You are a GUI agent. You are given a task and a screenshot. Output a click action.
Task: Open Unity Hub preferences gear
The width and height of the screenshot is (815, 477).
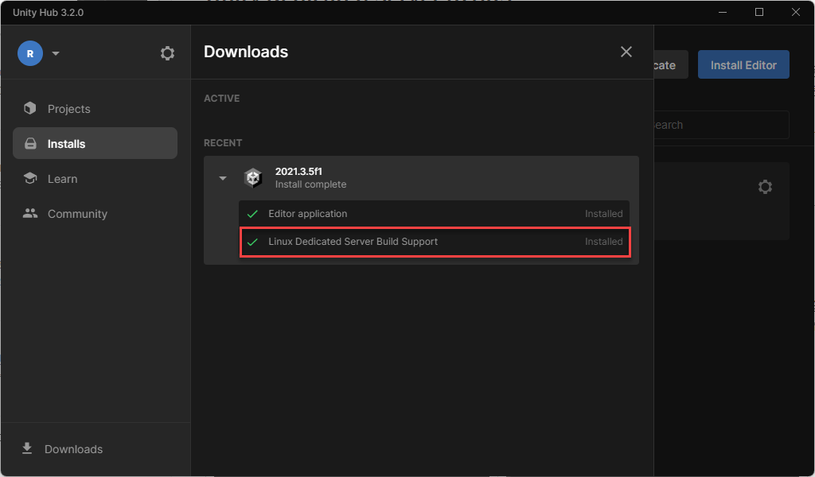167,53
